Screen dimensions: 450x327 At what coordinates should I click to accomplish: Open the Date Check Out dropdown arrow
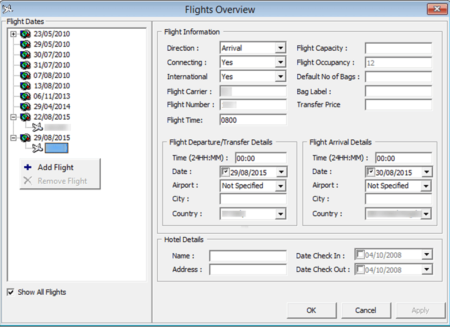point(427,269)
